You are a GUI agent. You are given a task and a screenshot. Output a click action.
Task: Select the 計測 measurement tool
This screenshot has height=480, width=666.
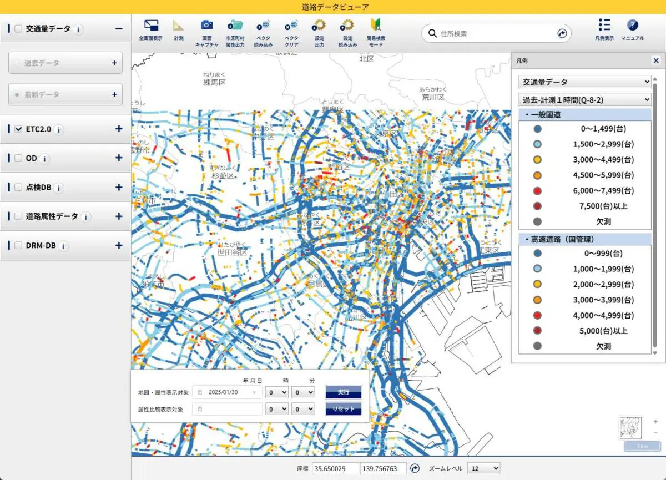point(178,26)
